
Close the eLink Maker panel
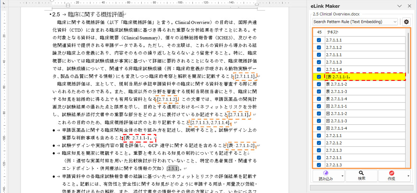click(x=409, y=6)
